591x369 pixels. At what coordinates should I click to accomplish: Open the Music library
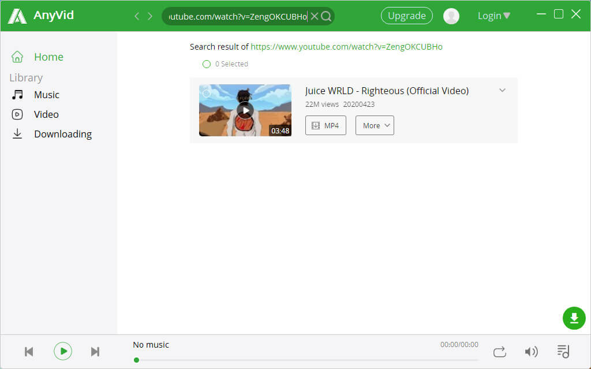coord(47,95)
